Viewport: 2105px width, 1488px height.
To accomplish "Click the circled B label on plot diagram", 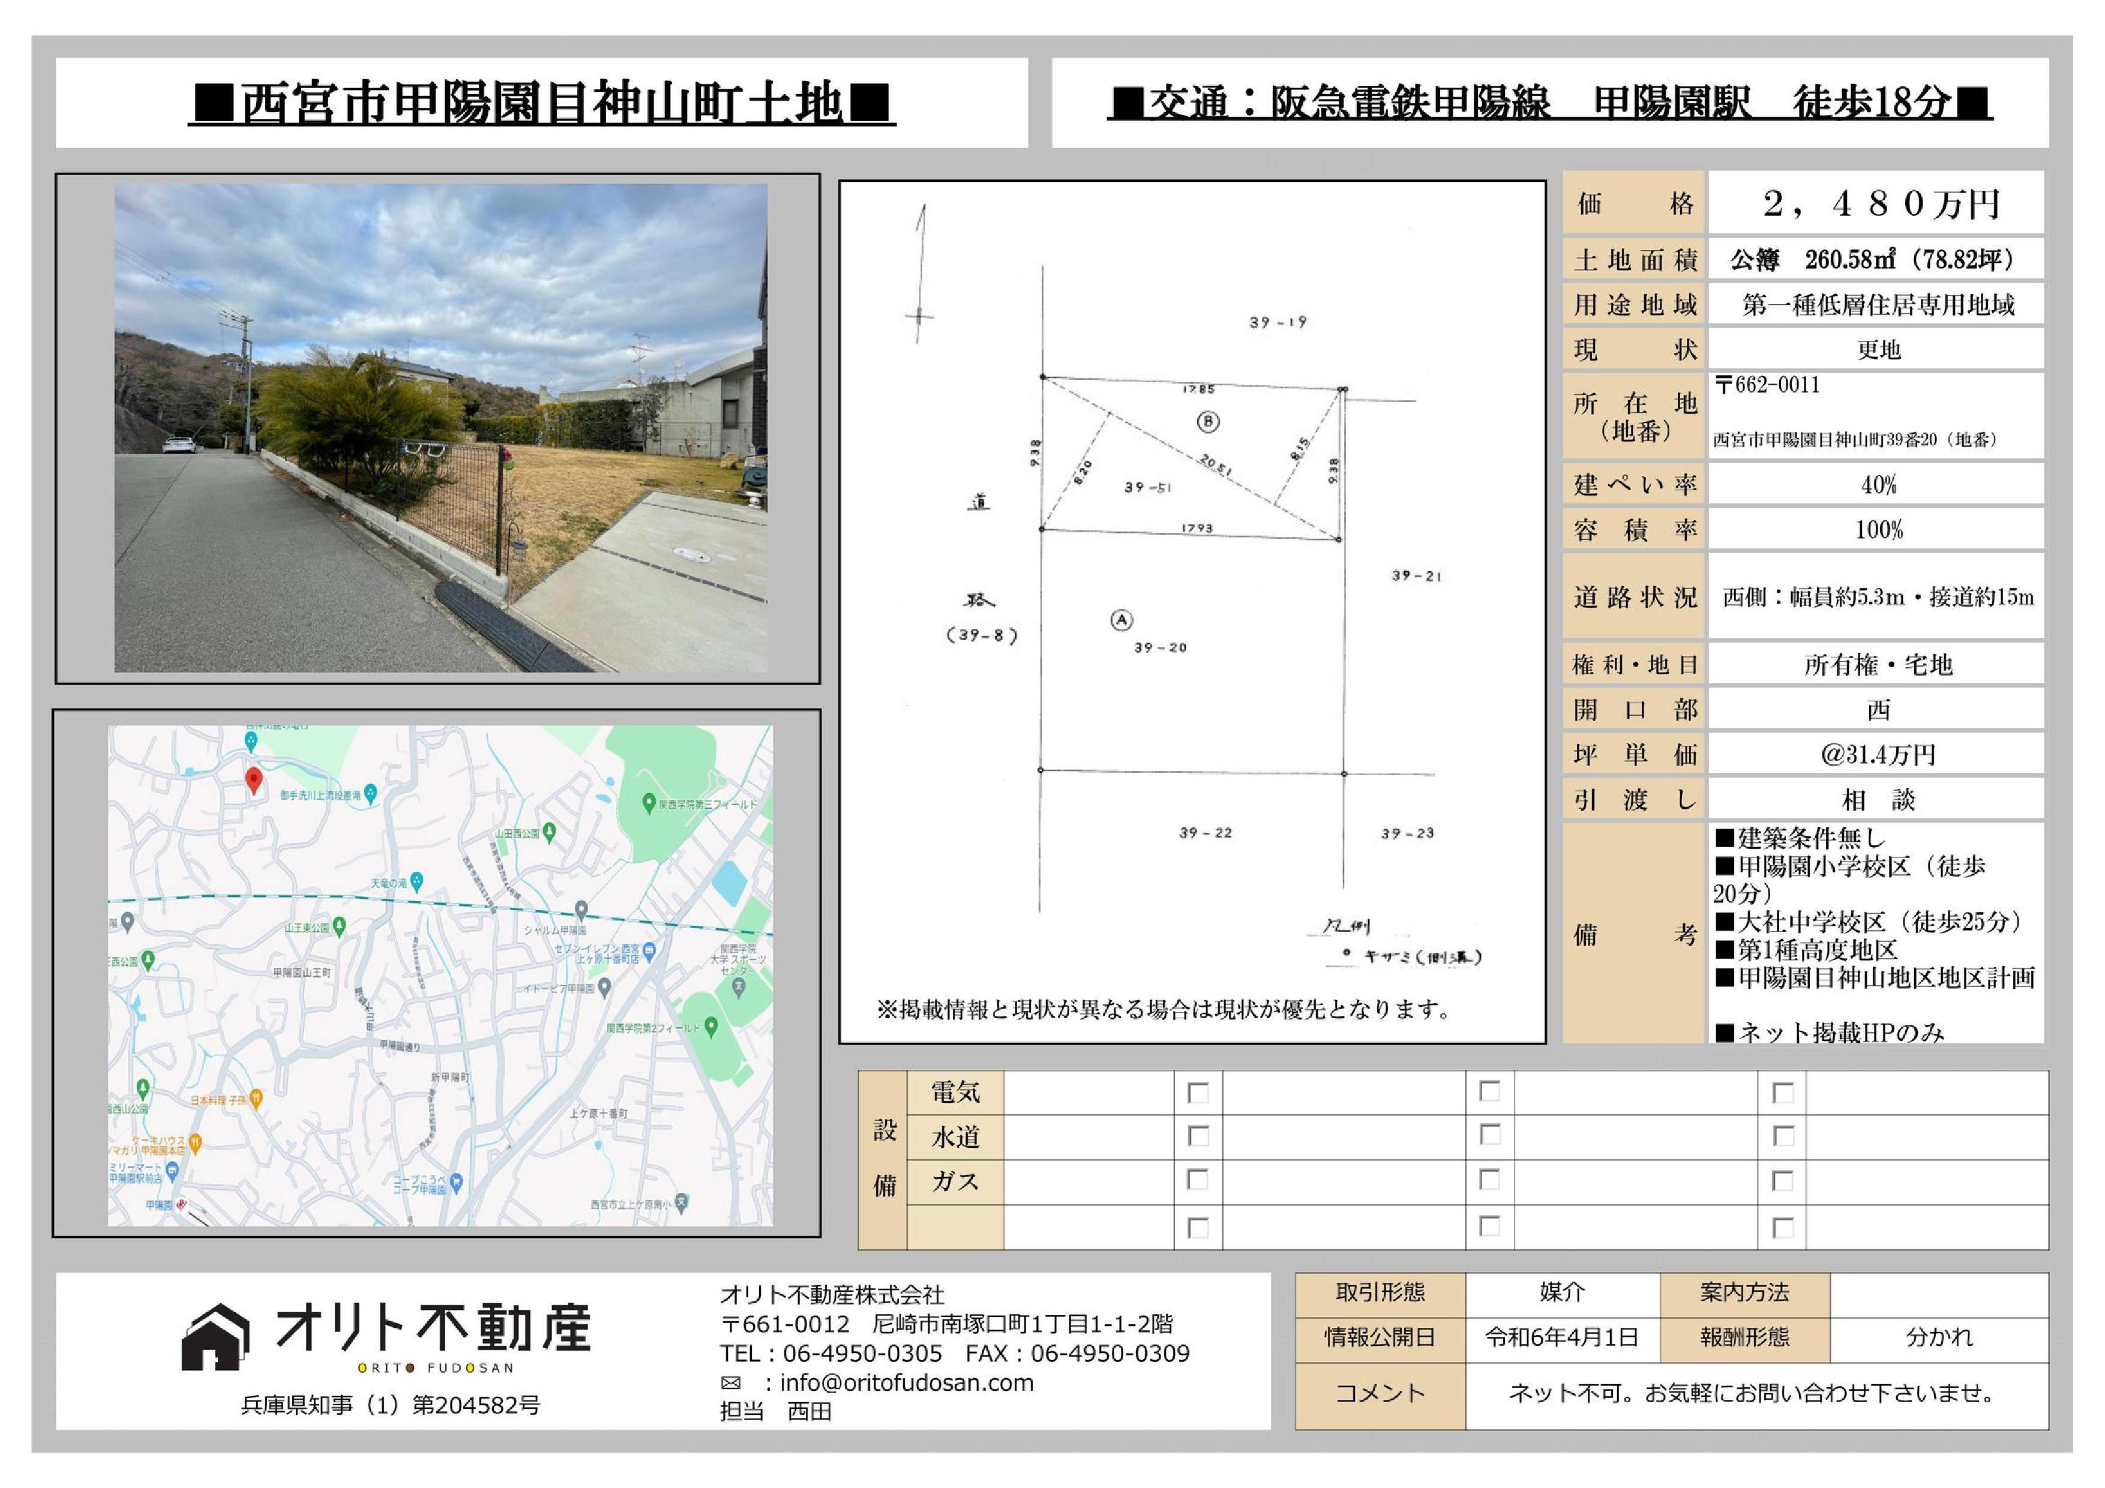I will 1209,421.
